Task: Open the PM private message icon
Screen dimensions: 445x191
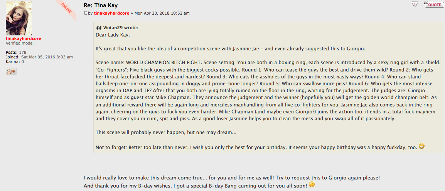Action: point(11,71)
